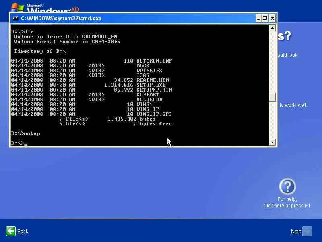Click the VALUEADD directory entry
The image size is (322, 242).
coord(149,99)
